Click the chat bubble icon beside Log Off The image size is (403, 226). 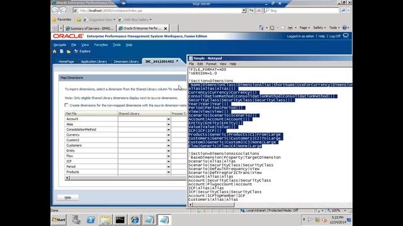click(x=346, y=36)
